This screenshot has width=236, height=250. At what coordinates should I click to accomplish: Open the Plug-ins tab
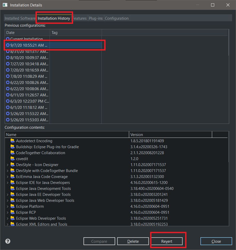[x=96, y=18]
